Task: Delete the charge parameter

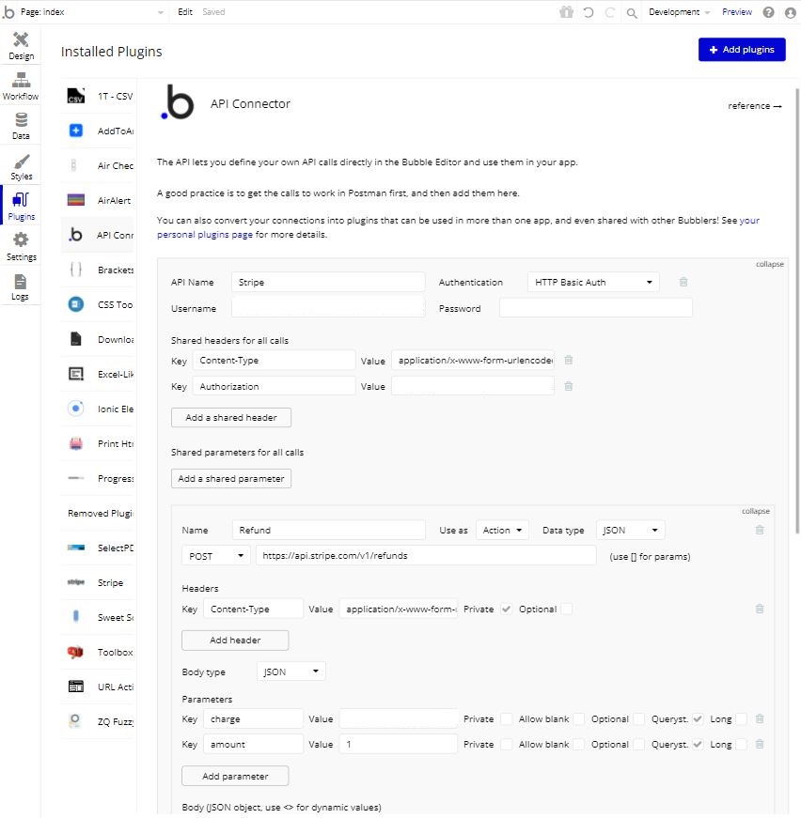Action: (760, 718)
